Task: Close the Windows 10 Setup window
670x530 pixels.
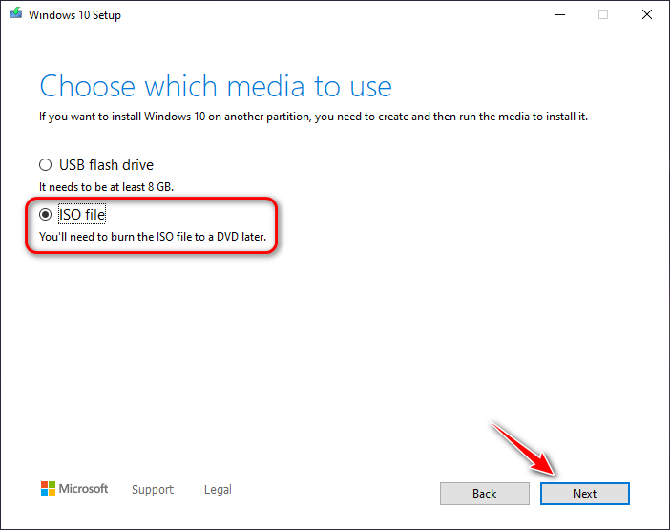Action: (646, 15)
